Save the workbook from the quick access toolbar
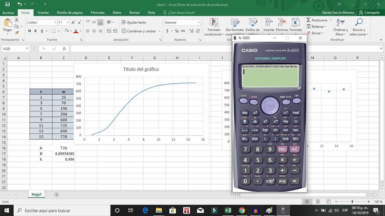The height and width of the screenshot is (216, 385). [8, 4]
